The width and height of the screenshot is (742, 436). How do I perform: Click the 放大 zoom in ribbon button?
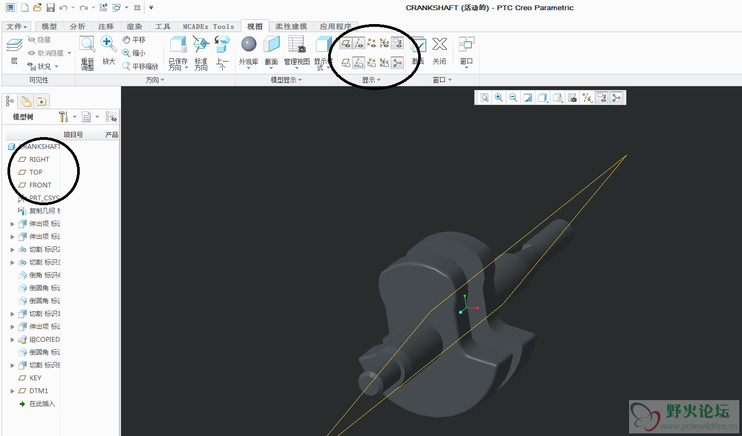109,51
